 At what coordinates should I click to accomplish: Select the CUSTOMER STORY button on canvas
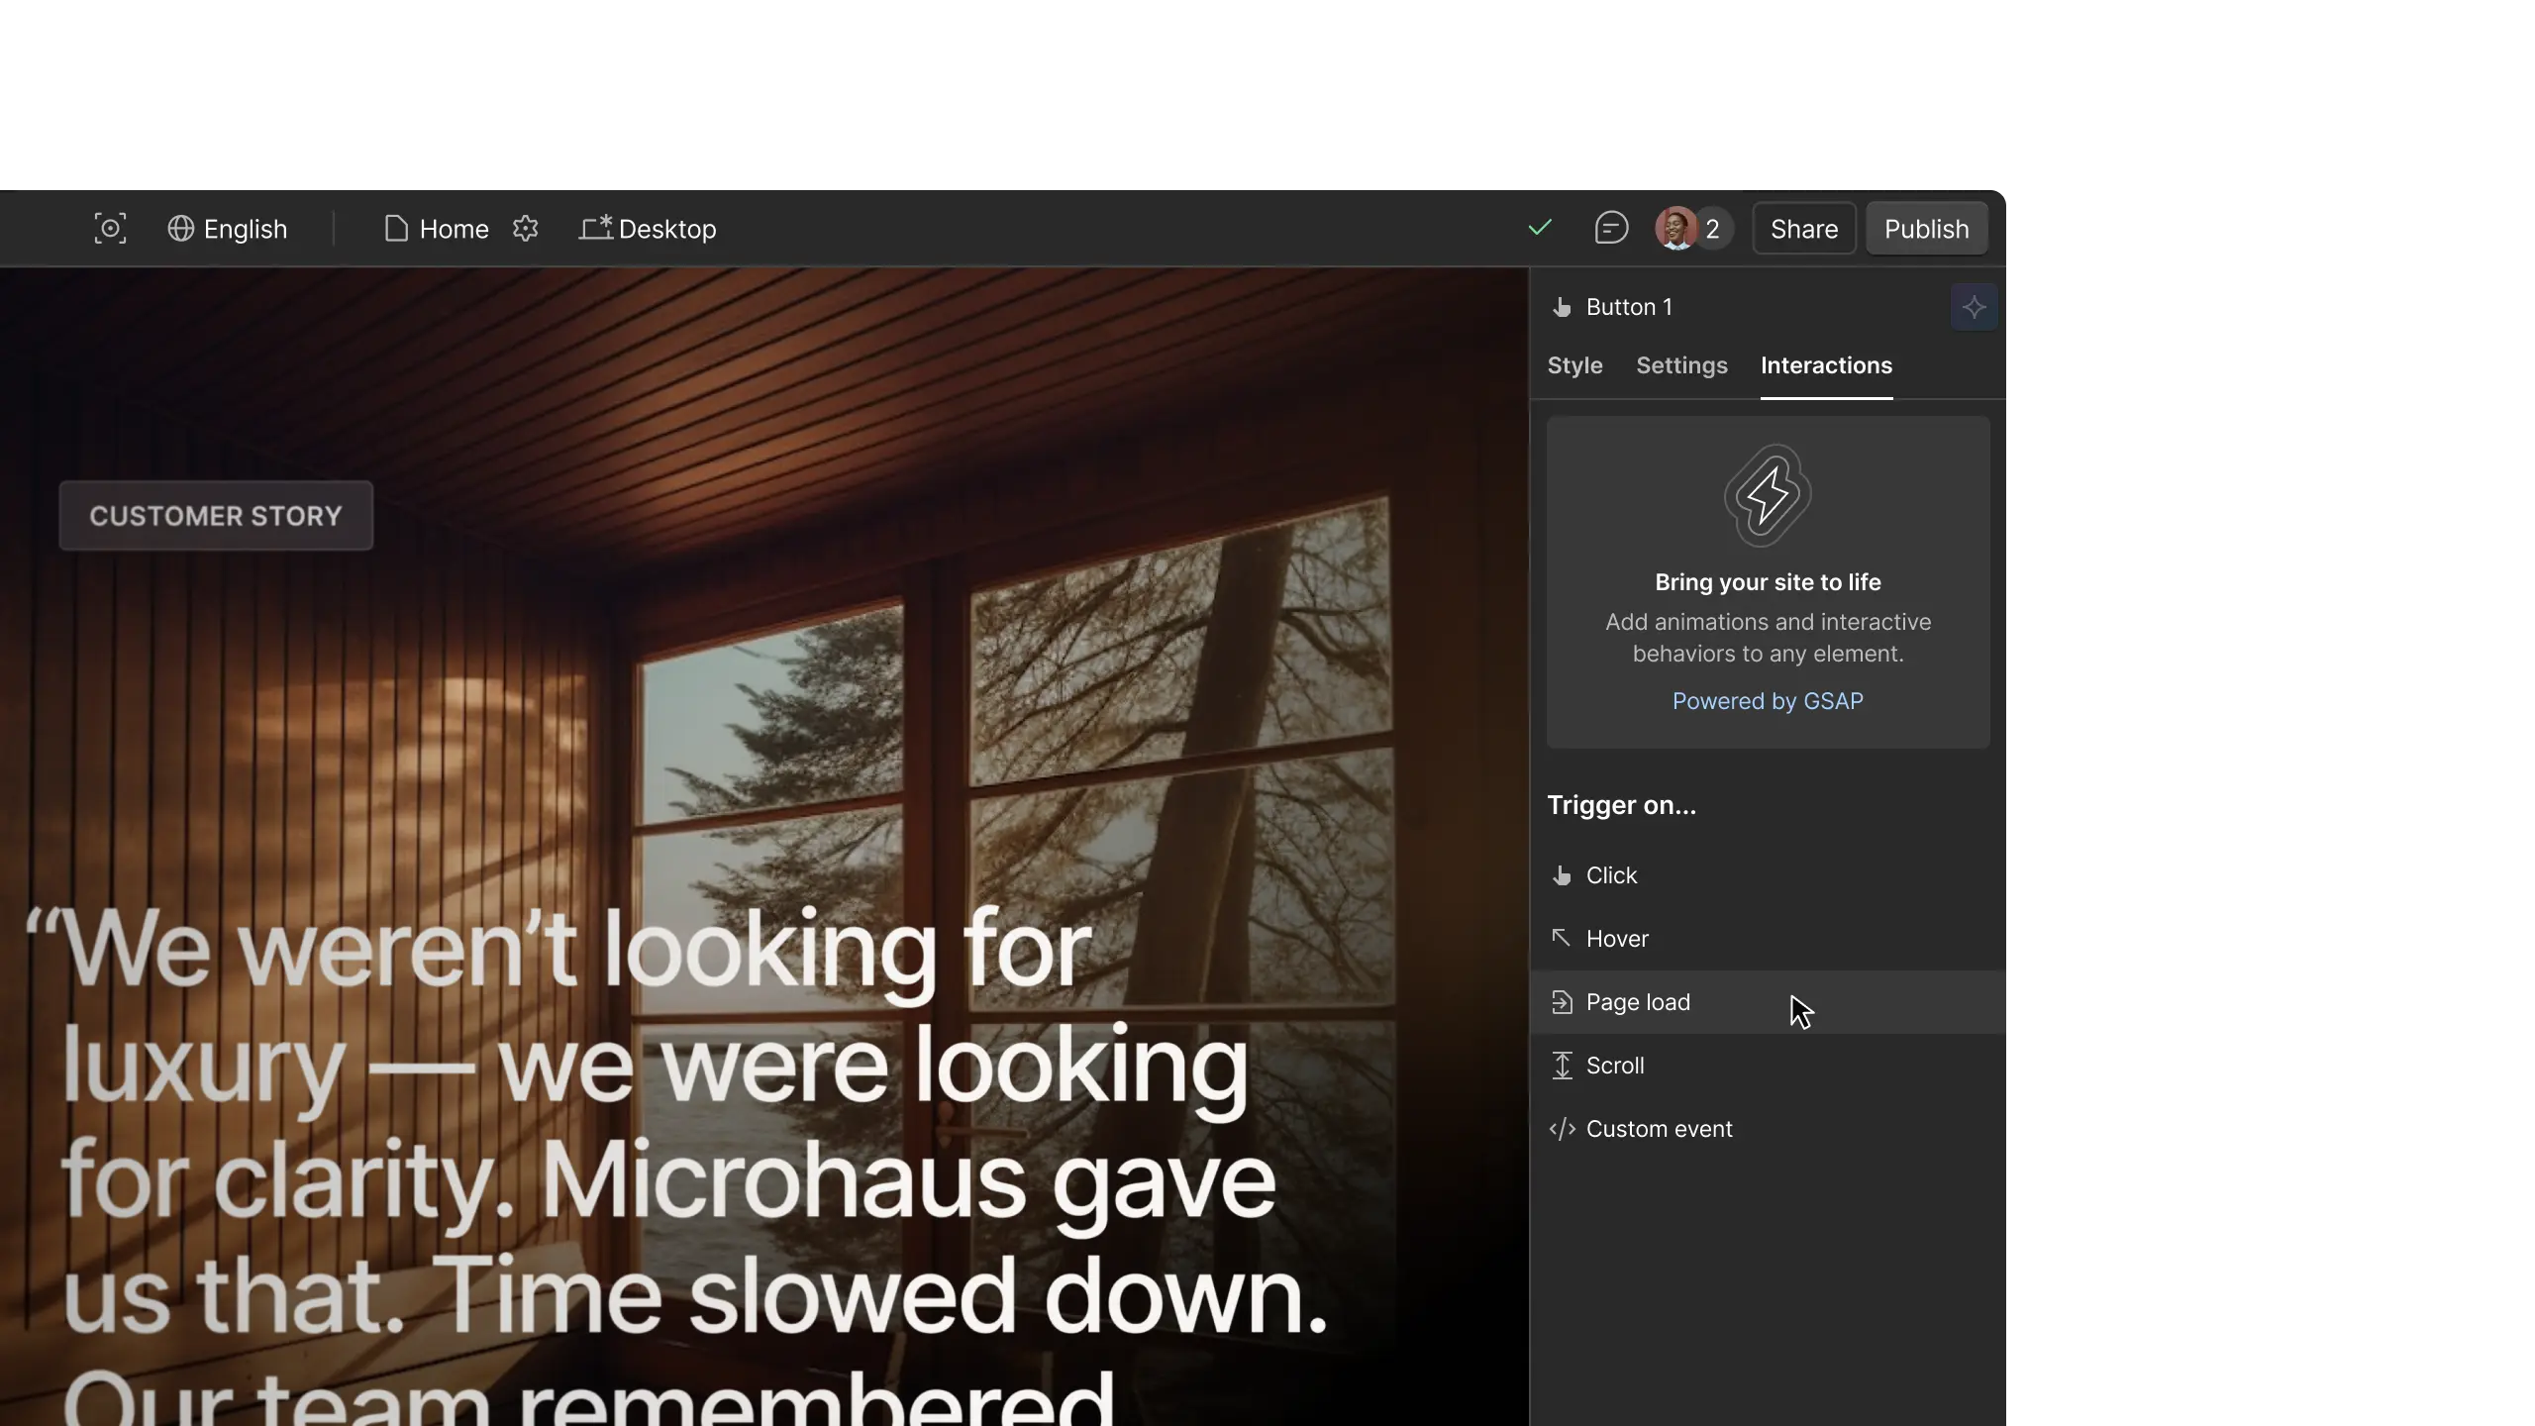click(216, 516)
